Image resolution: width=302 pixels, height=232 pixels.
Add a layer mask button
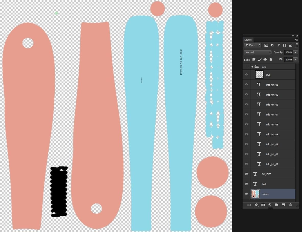coord(263,205)
